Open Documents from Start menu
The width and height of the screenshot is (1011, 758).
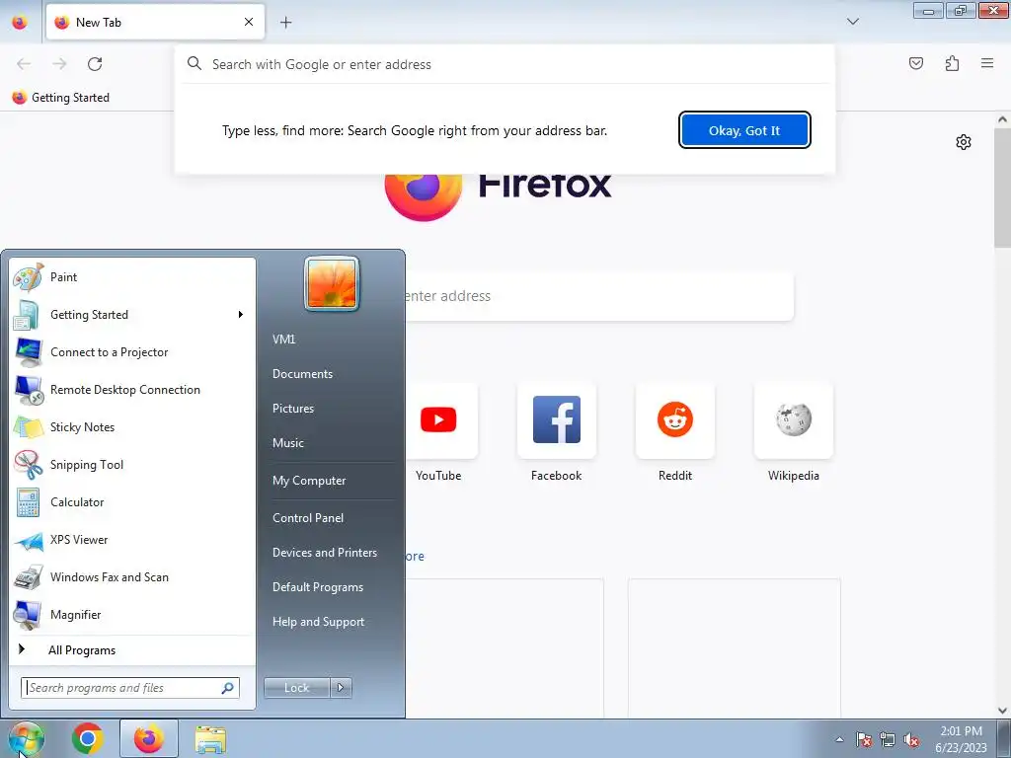point(302,374)
